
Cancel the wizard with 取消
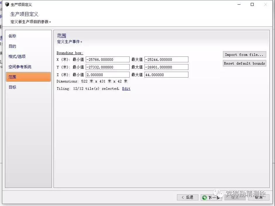coord(259,198)
